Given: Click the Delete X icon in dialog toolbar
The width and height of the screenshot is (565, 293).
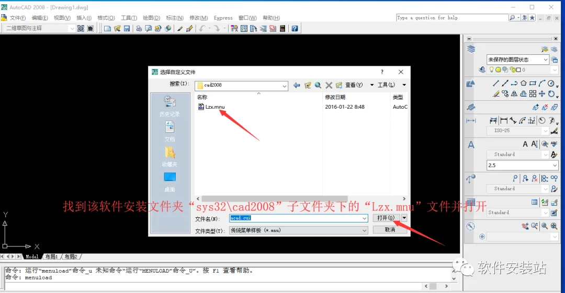Looking at the screenshot, I should (x=329, y=85).
